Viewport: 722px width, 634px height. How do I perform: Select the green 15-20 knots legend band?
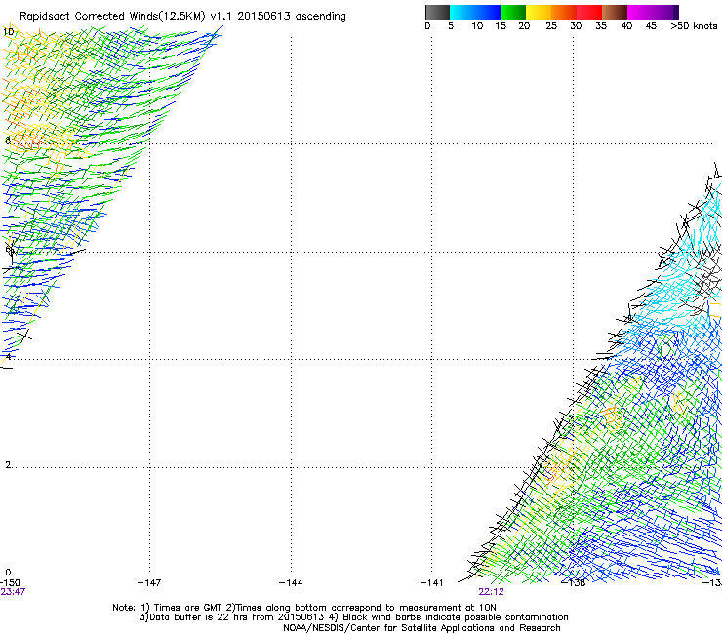click(x=513, y=12)
